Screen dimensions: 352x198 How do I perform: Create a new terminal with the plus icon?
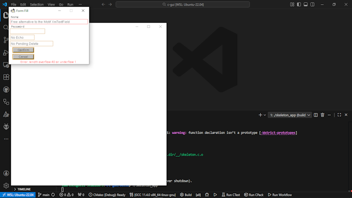[x=260, y=115]
